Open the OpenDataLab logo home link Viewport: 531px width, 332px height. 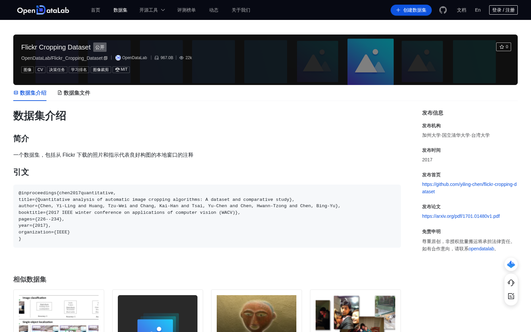click(x=43, y=10)
